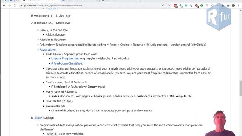242x136 pixels.
Task: Bookmark this page with the star icon
Action: pos(169,6)
